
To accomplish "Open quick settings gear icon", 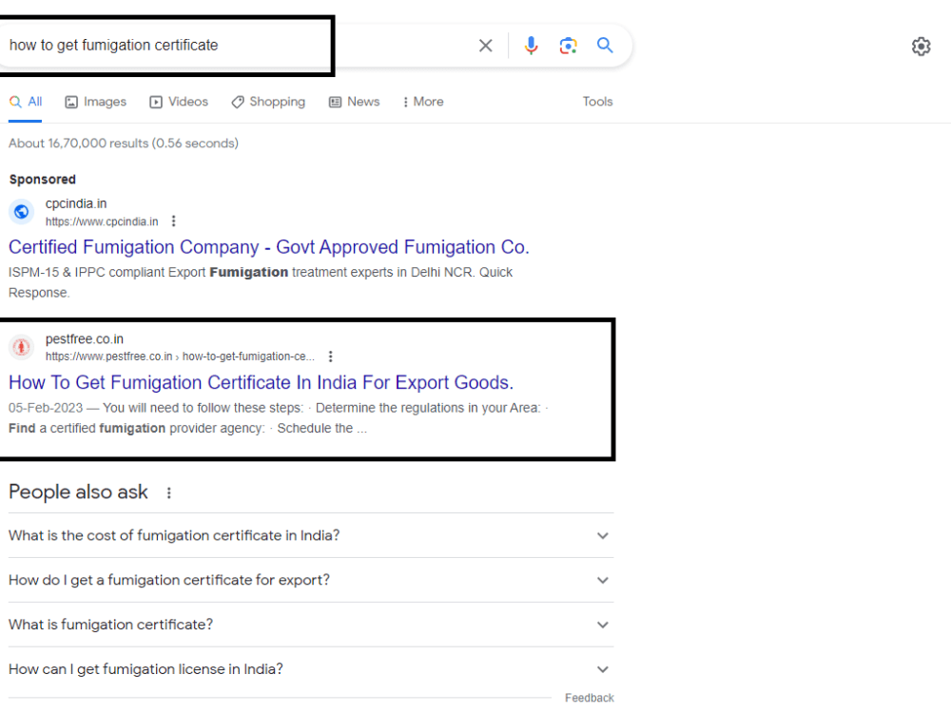I will tap(921, 46).
